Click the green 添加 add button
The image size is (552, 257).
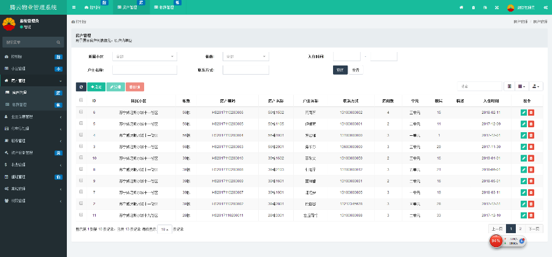coord(96,87)
